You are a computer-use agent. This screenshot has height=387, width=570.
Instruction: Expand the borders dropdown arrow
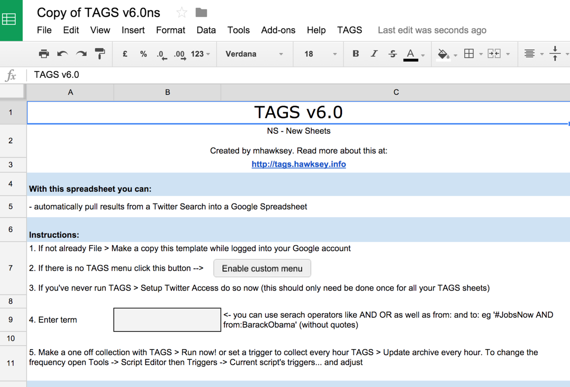(x=481, y=55)
